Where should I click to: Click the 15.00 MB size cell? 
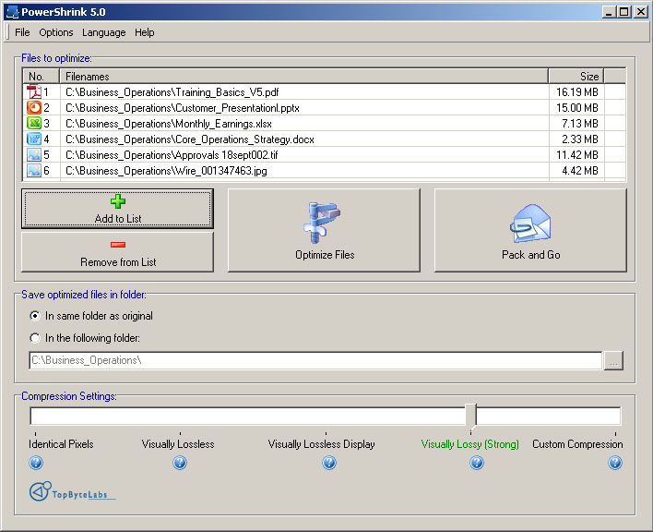pyautogui.click(x=576, y=107)
